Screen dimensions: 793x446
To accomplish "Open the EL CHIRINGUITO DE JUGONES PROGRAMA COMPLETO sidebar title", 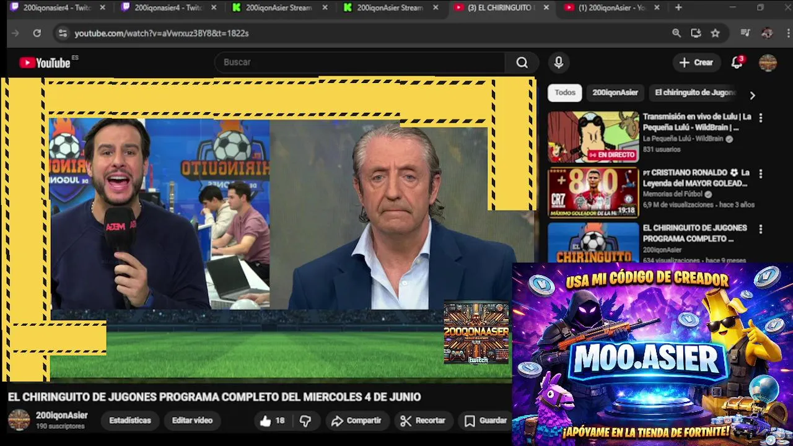I will [x=694, y=233].
